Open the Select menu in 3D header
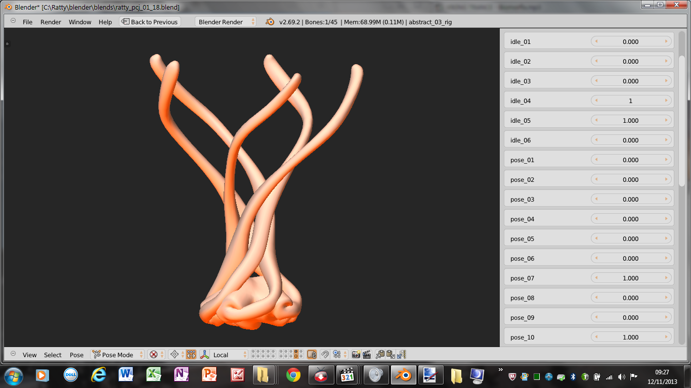The image size is (691, 388). 53,355
